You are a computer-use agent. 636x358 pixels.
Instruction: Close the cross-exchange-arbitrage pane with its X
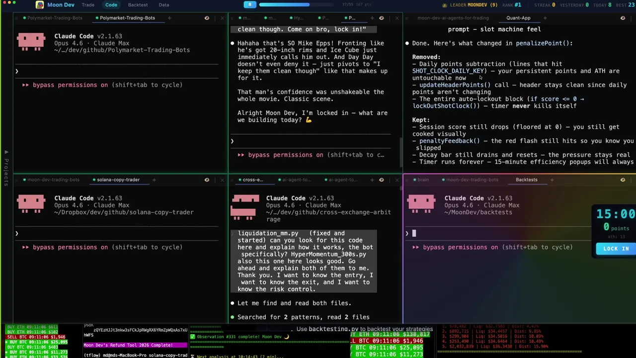[397, 179]
